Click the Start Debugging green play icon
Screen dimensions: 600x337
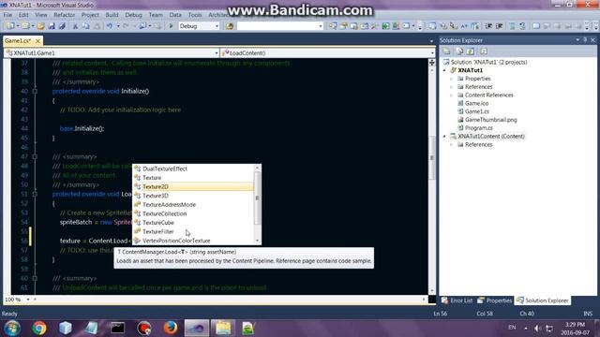tap(171, 26)
